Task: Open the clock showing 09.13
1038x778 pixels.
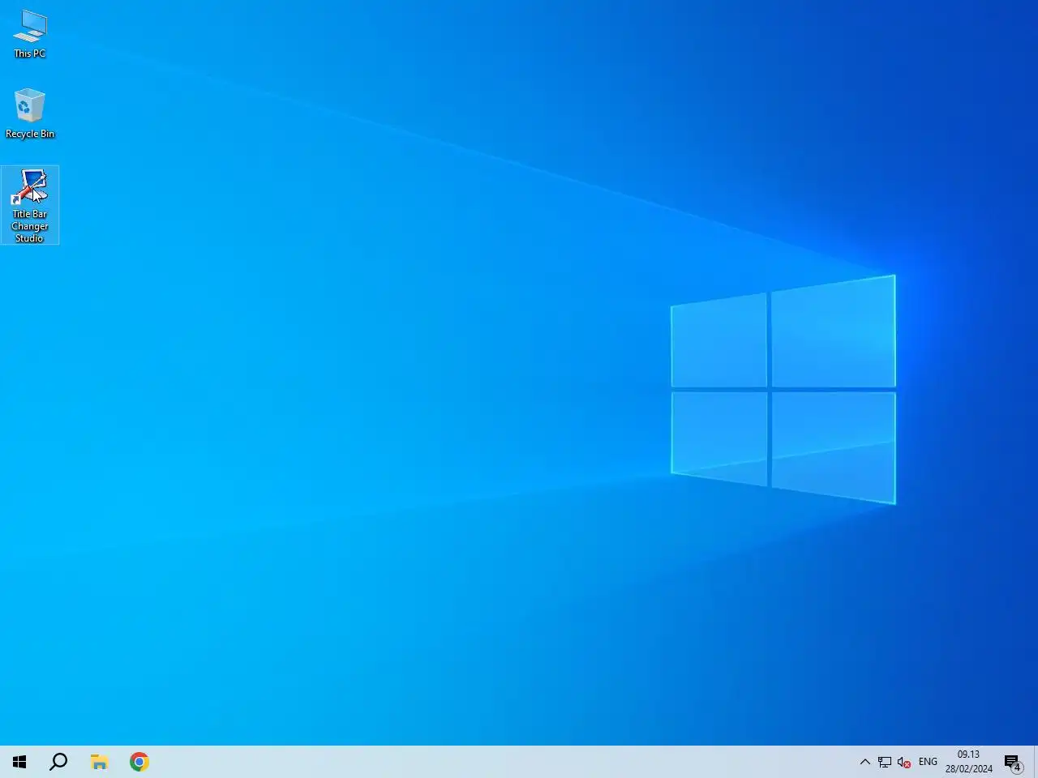Action: coord(968,762)
